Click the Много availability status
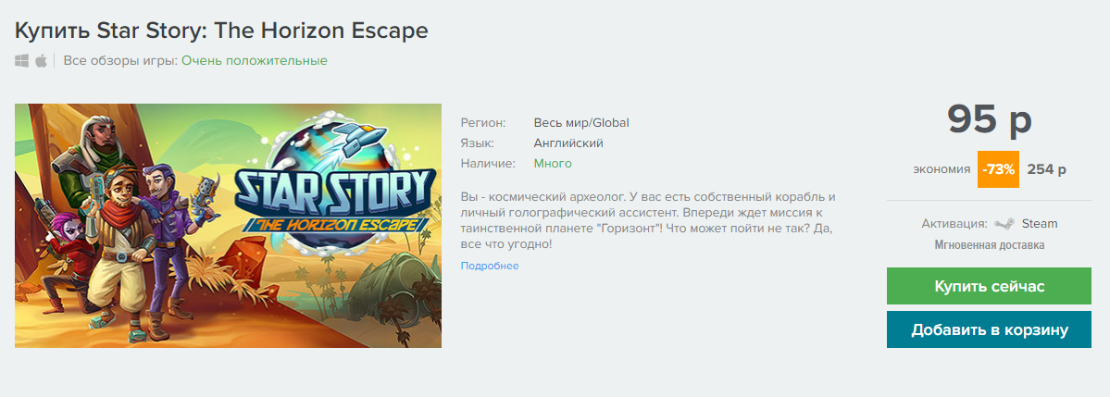This screenshot has height=397, width=1110. (553, 164)
